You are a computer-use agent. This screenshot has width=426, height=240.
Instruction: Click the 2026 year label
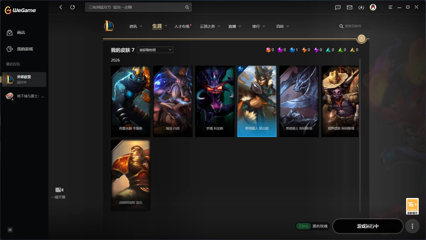[115, 60]
